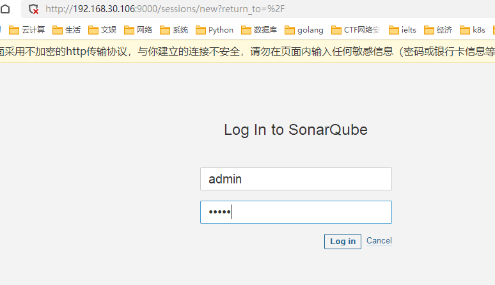This screenshot has height=285, width=495.
Task: Expand the 数据库 bookmark folder
Action: pos(258,29)
